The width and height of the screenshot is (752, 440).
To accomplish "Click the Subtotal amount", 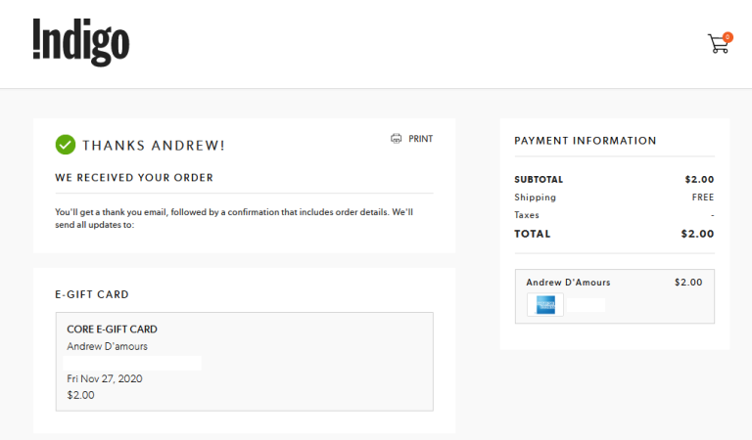I will pos(699,180).
